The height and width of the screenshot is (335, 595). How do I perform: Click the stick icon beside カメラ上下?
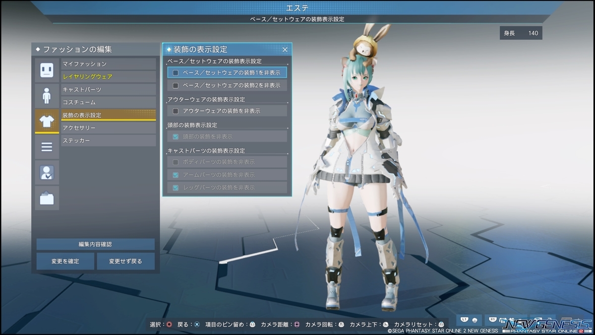coord(386,325)
